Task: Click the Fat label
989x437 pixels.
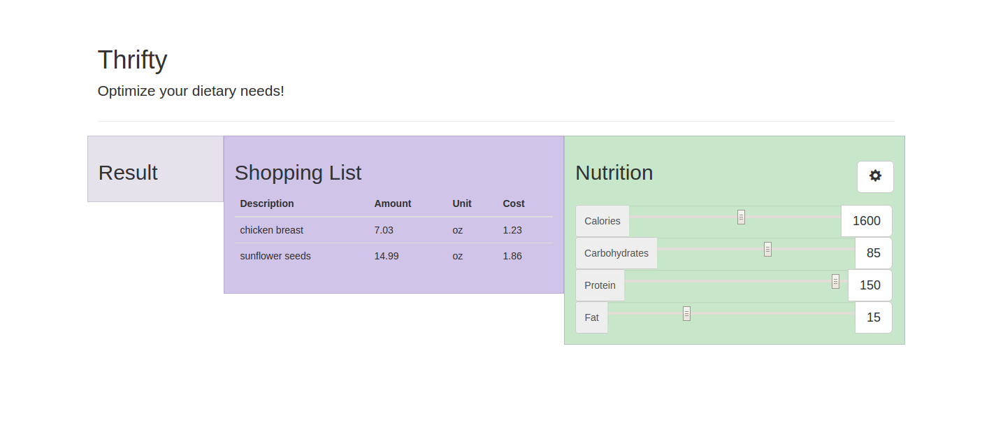Action: pos(591,317)
